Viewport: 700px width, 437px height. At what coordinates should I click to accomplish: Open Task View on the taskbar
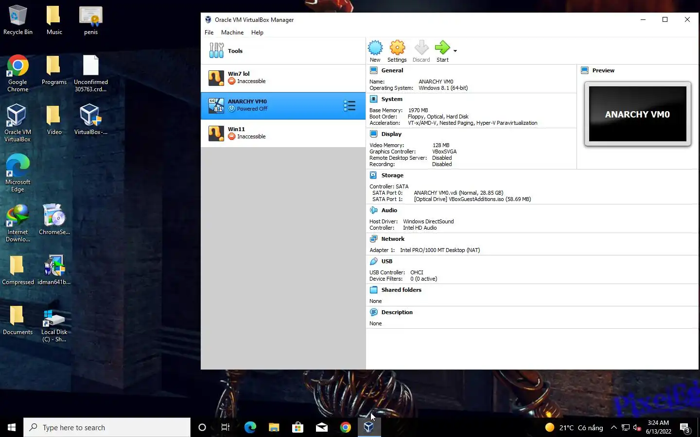(x=226, y=427)
